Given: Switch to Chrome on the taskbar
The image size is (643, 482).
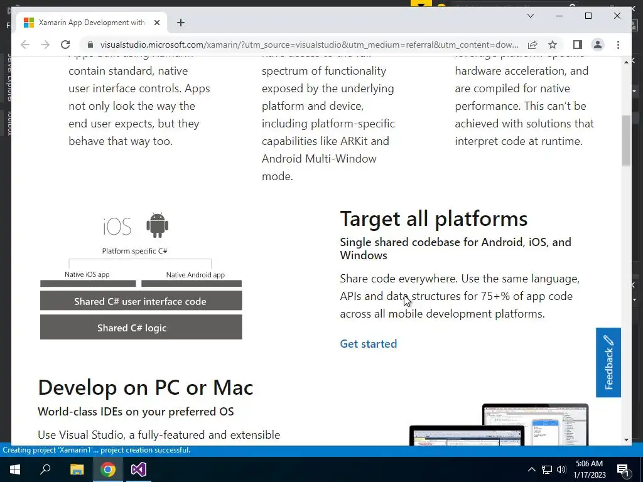Looking at the screenshot, I should pyautogui.click(x=108, y=469).
